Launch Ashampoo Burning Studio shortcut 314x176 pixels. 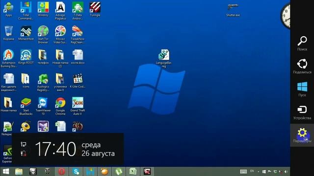point(9,59)
